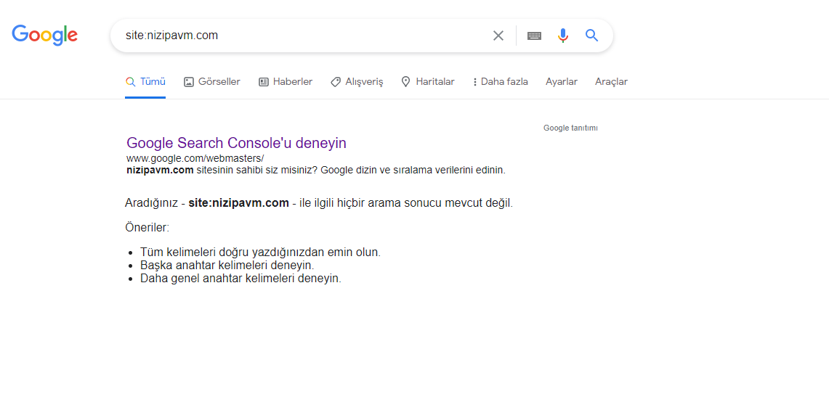Screen dimensions: 829x415
Task: Switch to the Görseller tab
Action: [212, 82]
